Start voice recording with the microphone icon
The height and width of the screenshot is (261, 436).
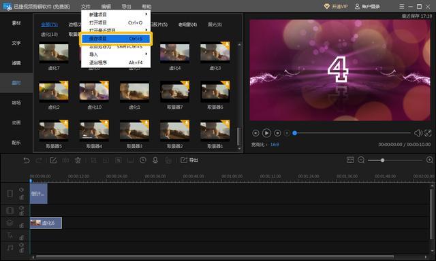(x=155, y=160)
